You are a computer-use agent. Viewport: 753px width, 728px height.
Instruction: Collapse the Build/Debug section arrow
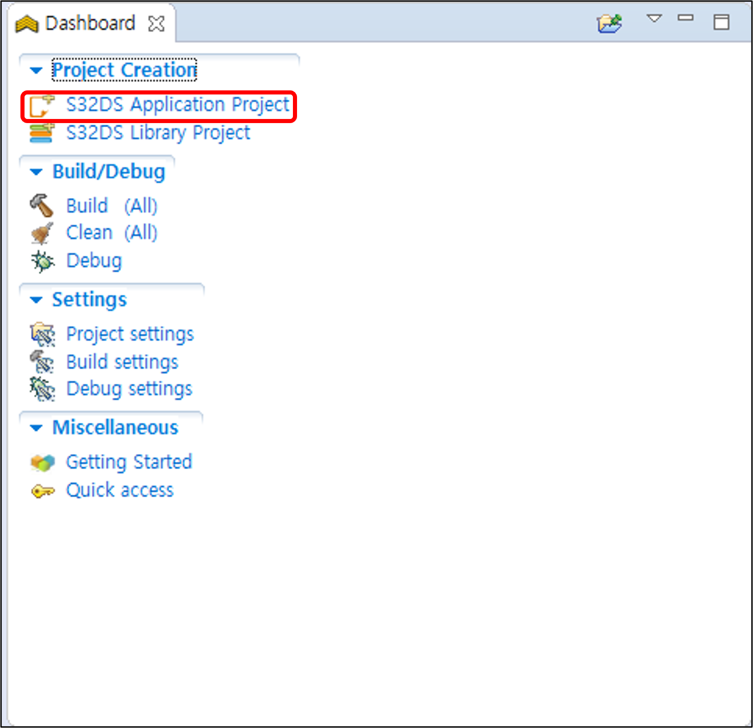pyautogui.click(x=35, y=172)
